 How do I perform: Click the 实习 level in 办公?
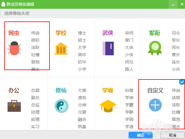point(35,127)
